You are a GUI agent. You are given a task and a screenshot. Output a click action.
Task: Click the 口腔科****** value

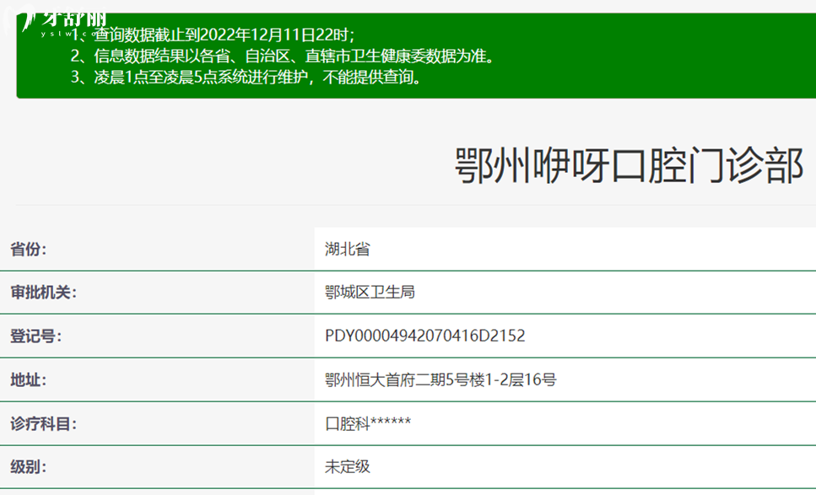pyautogui.click(x=368, y=424)
